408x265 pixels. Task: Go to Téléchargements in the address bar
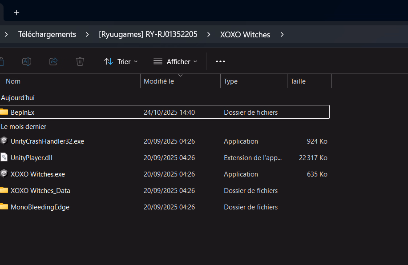point(47,34)
